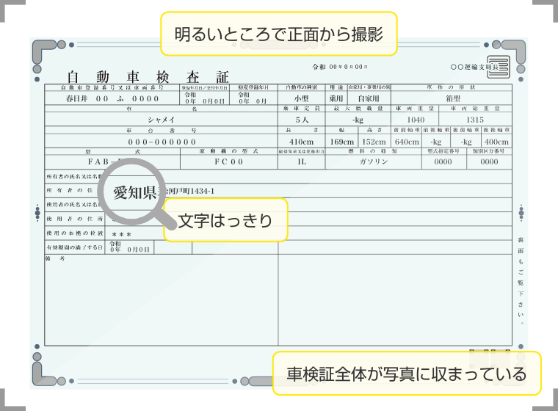Click the fuel type value ガソリン
The width and height of the screenshot is (558, 411).
click(x=373, y=161)
